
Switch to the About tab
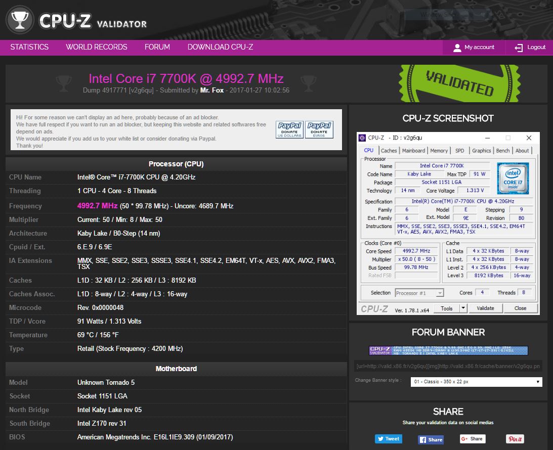(x=522, y=151)
